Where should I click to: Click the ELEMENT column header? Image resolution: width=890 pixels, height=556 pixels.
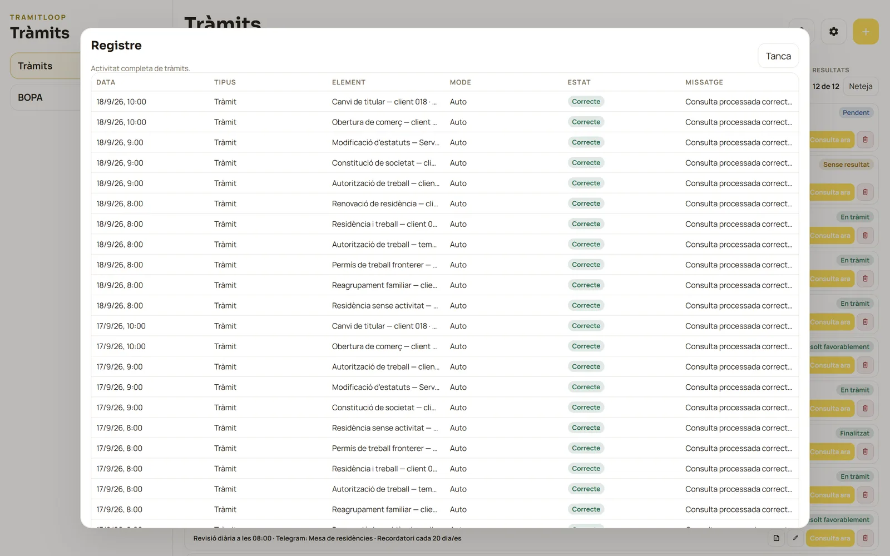pos(349,82)
